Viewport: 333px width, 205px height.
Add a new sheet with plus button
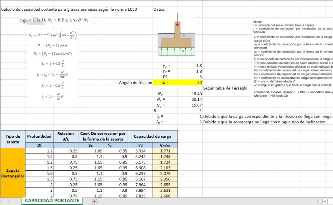click(95, 201)
